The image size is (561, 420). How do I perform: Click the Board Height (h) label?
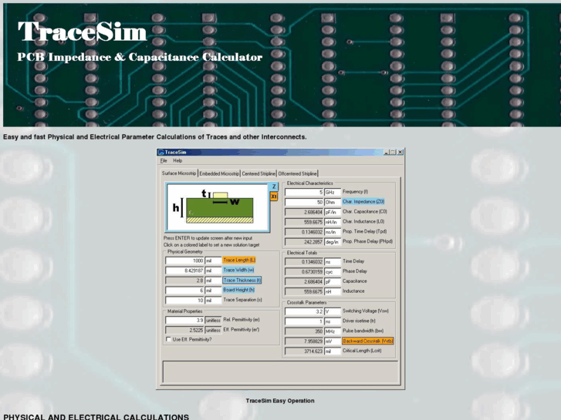[238, 290]
